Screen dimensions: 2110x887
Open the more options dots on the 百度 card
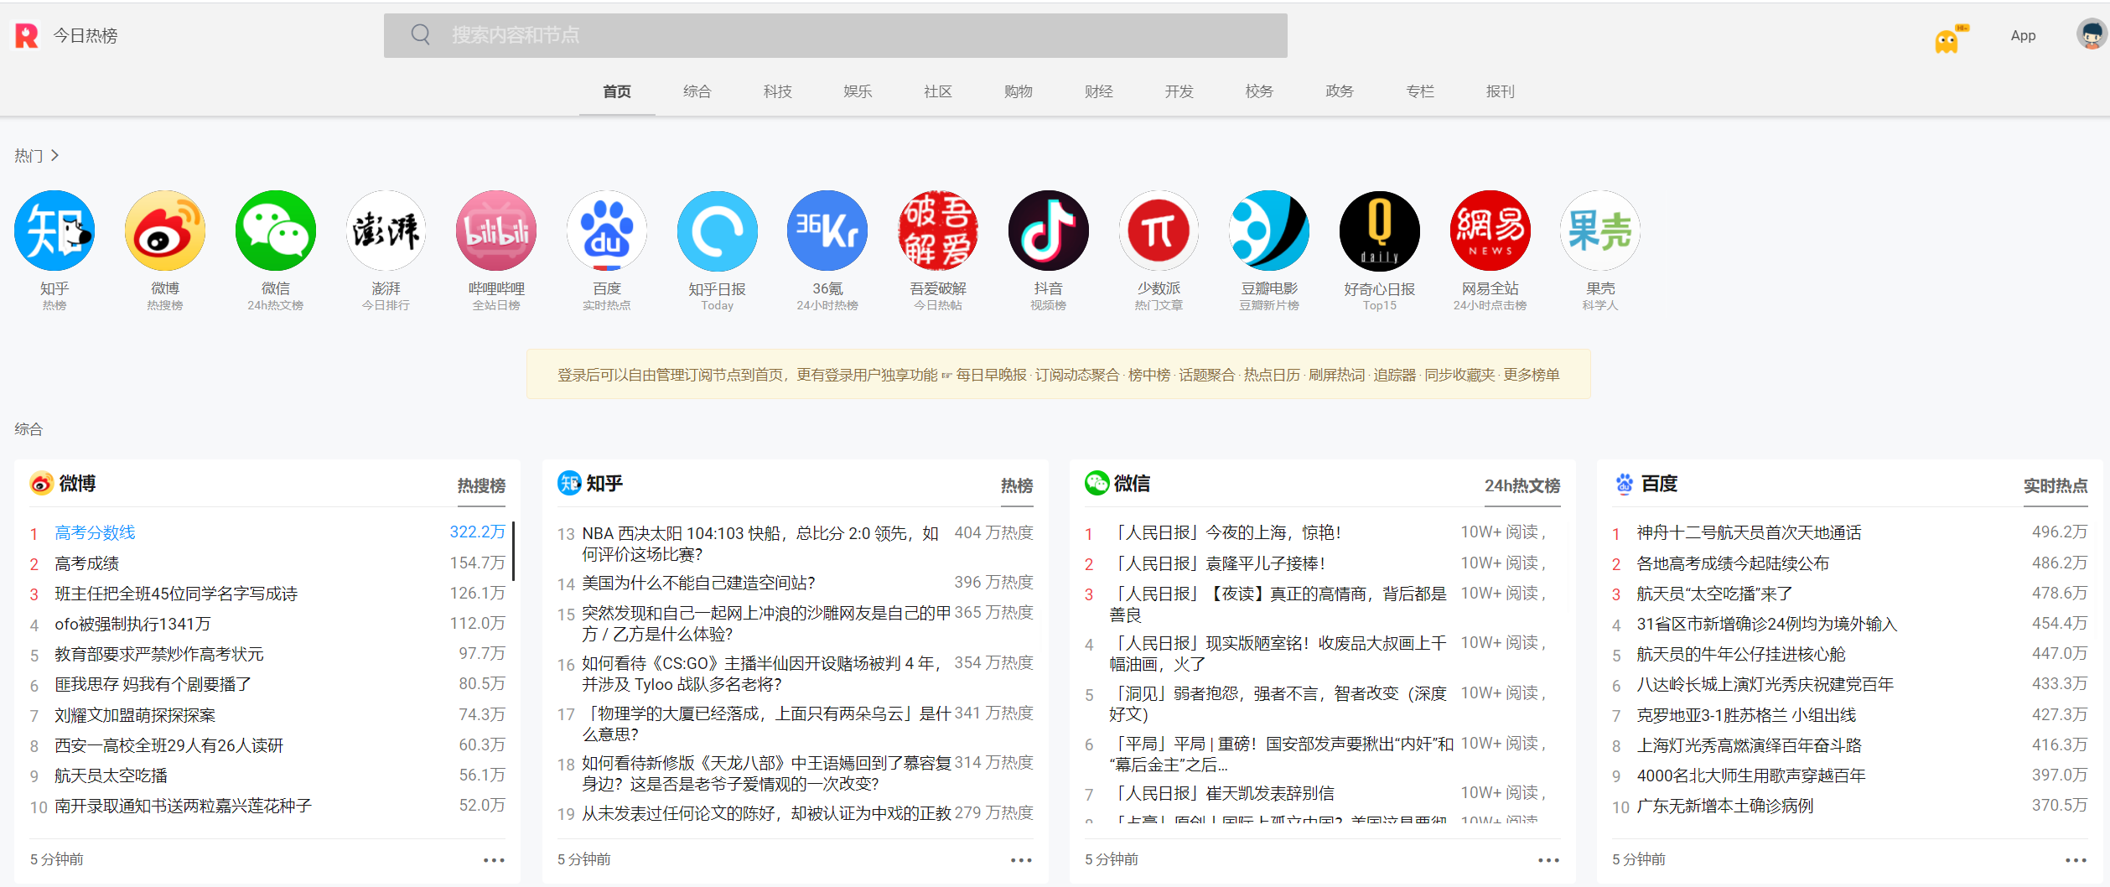(x=2076, y=860)
